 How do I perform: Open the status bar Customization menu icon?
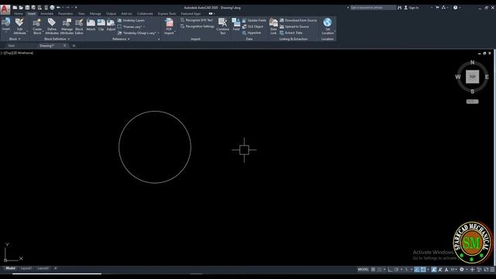coord(493,270)
